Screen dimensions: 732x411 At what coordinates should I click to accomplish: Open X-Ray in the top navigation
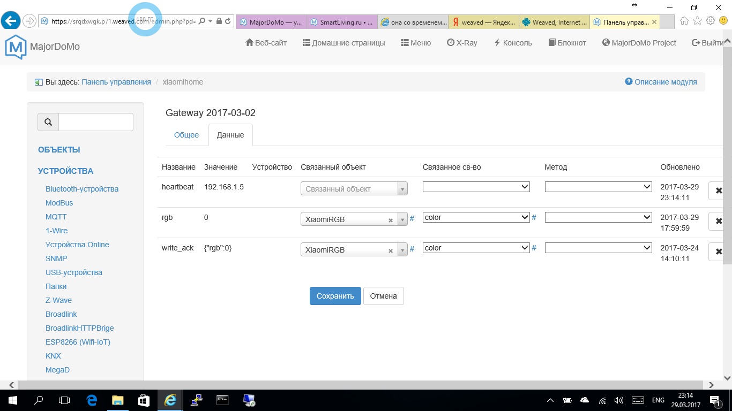[462, 43]
